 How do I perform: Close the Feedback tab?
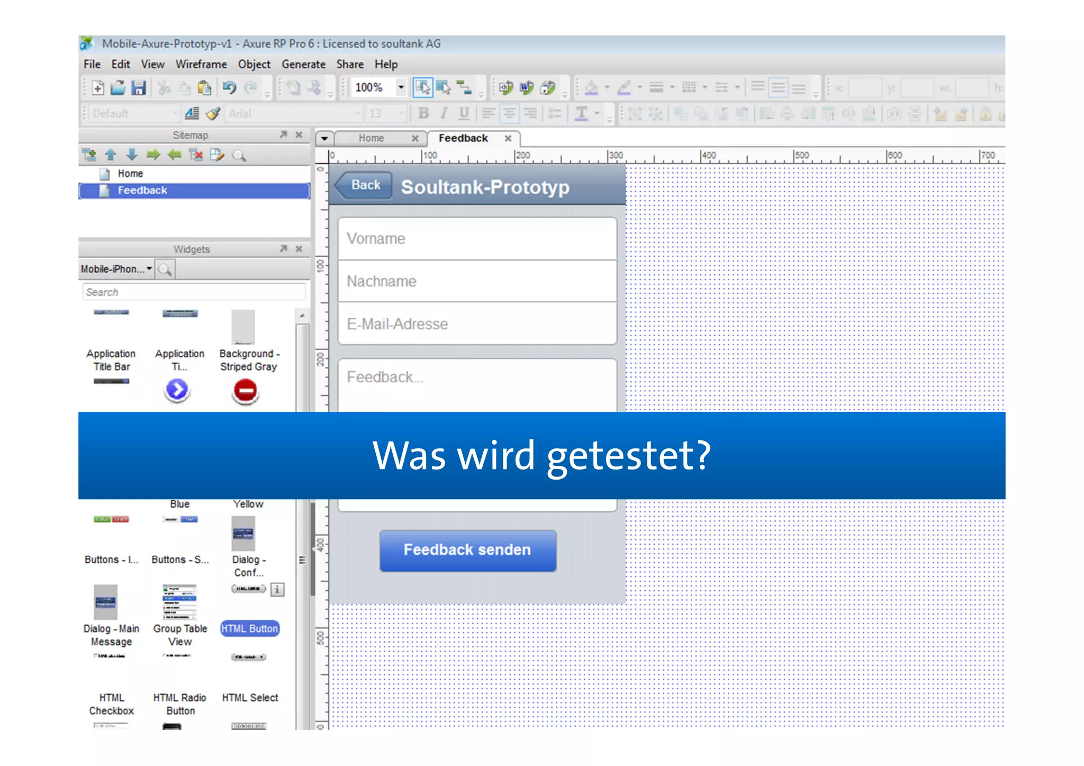pos(508,138)
